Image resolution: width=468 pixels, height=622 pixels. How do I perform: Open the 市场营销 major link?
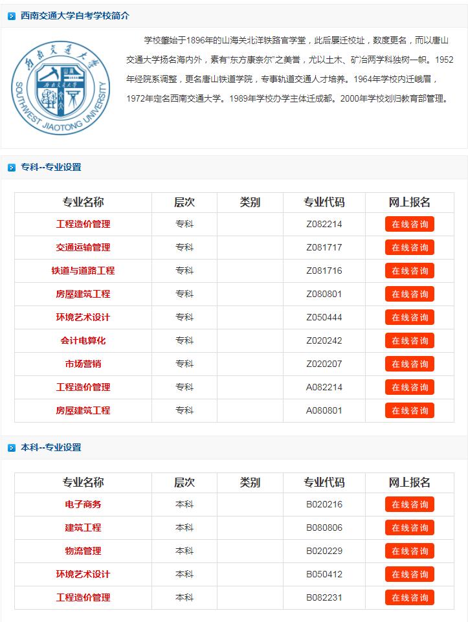point(83,364)
